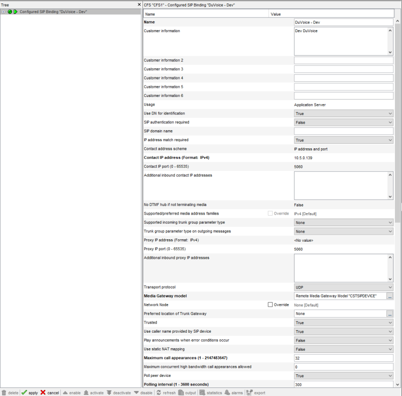Open IP address match required dropdown
Viewport: 402px width, 396px height.
[x=344, y=140]
